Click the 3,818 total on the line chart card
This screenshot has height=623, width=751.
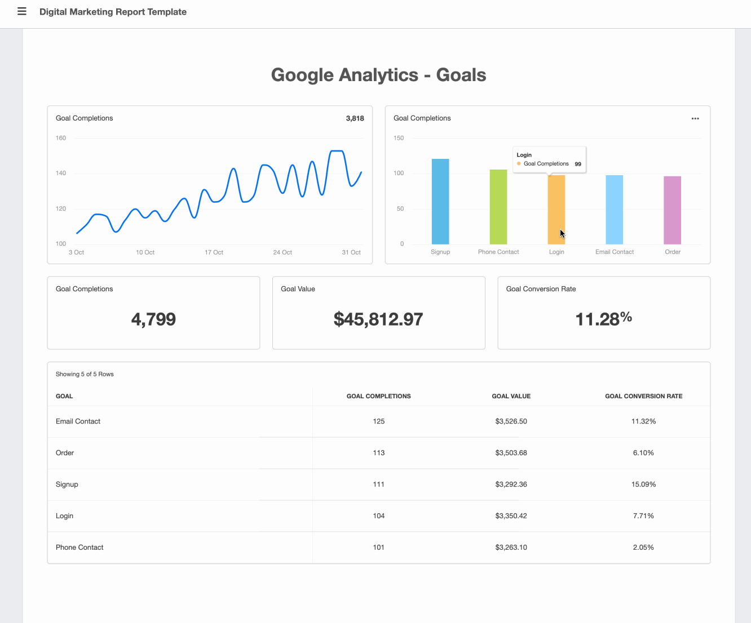[355, 118]
